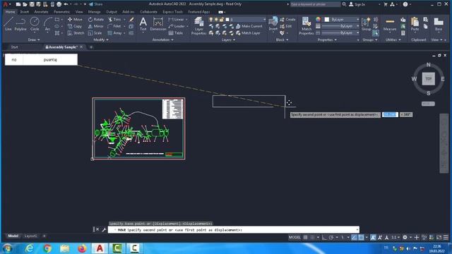Click the keyword search box
Image resolution: width=452 pixels, height=254 pixels.
[x=315, y=4]
